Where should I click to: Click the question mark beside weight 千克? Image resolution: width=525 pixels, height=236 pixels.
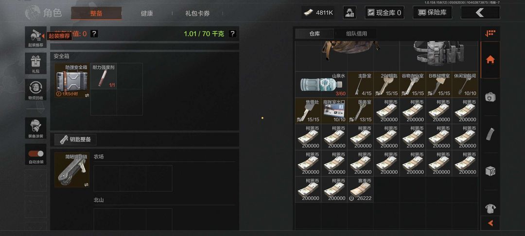tap(233, 34)
